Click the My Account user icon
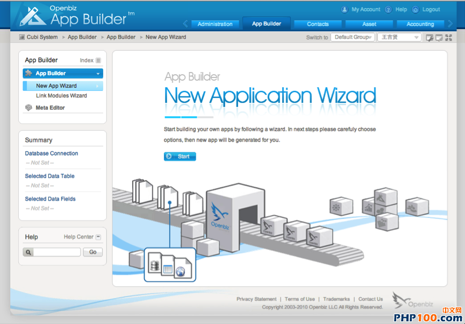This screenshot has width=465, height=324. [x=345, y=10]
